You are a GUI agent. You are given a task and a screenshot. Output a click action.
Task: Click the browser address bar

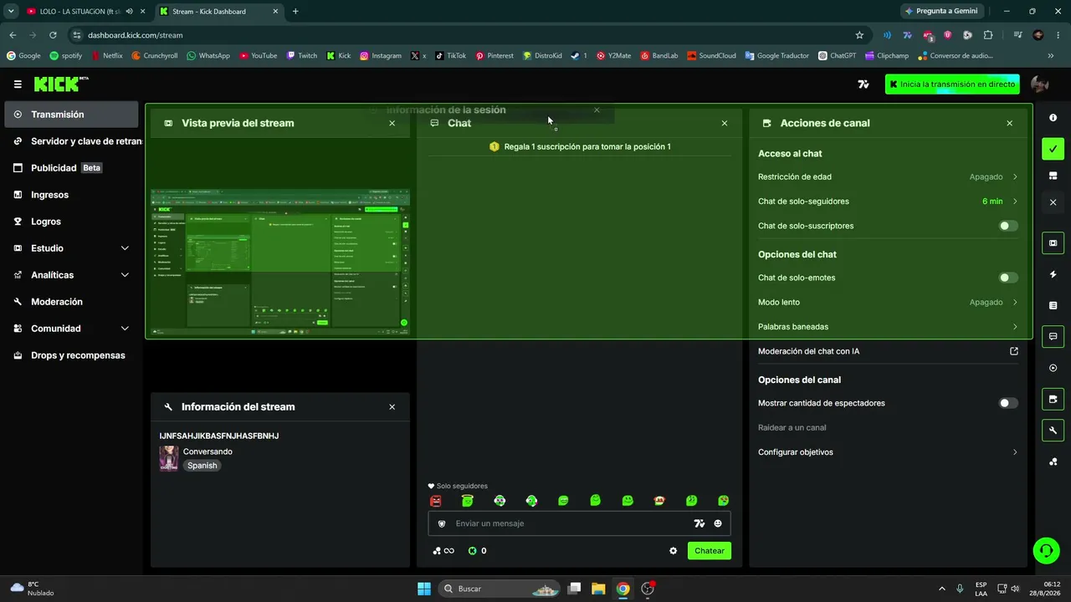469,35
